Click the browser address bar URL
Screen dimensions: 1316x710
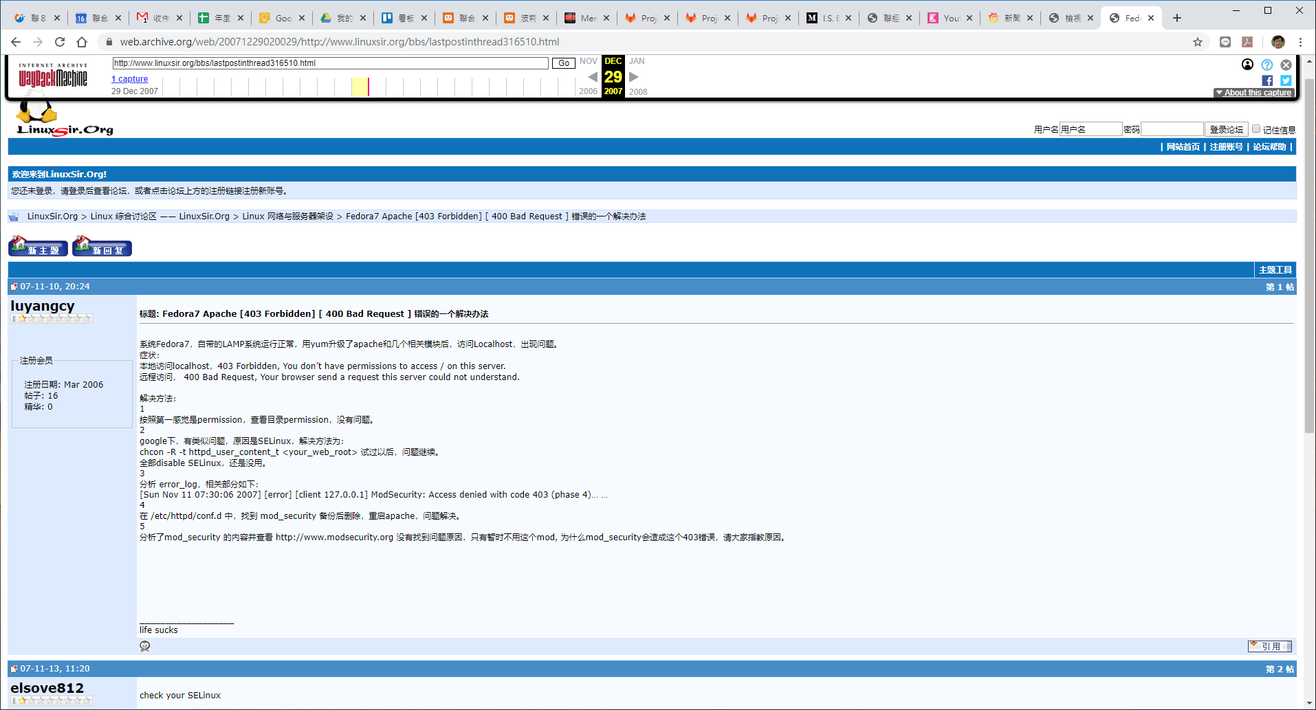coord(340,42)
